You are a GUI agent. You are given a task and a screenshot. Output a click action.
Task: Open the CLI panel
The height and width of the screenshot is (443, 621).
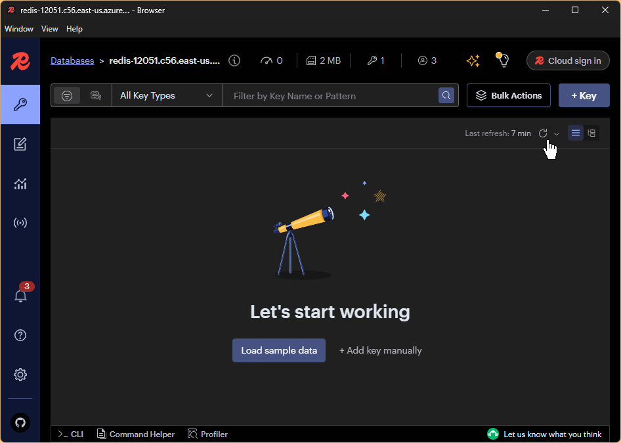tap(70, 434)
